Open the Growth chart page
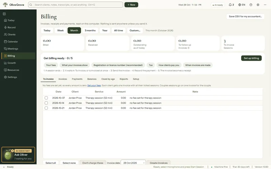Viewport: 271px width, 169px height. [18, 63]
